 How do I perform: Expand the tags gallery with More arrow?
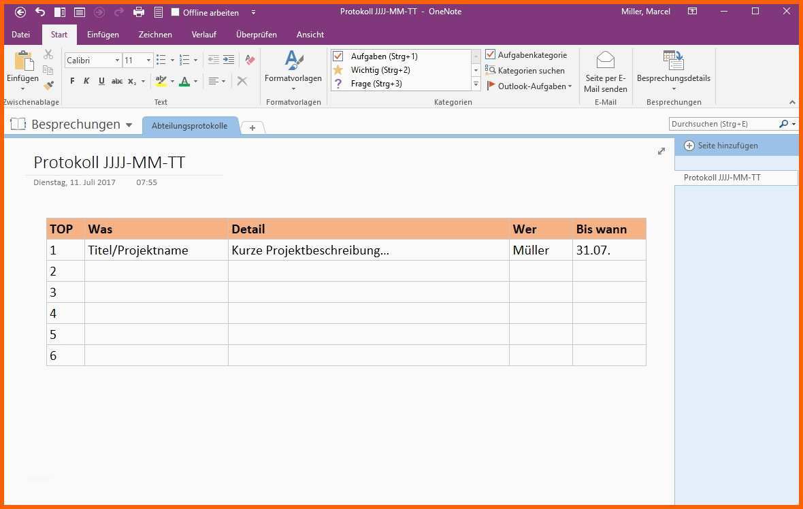pyautogui.click(x=476, y=84)
